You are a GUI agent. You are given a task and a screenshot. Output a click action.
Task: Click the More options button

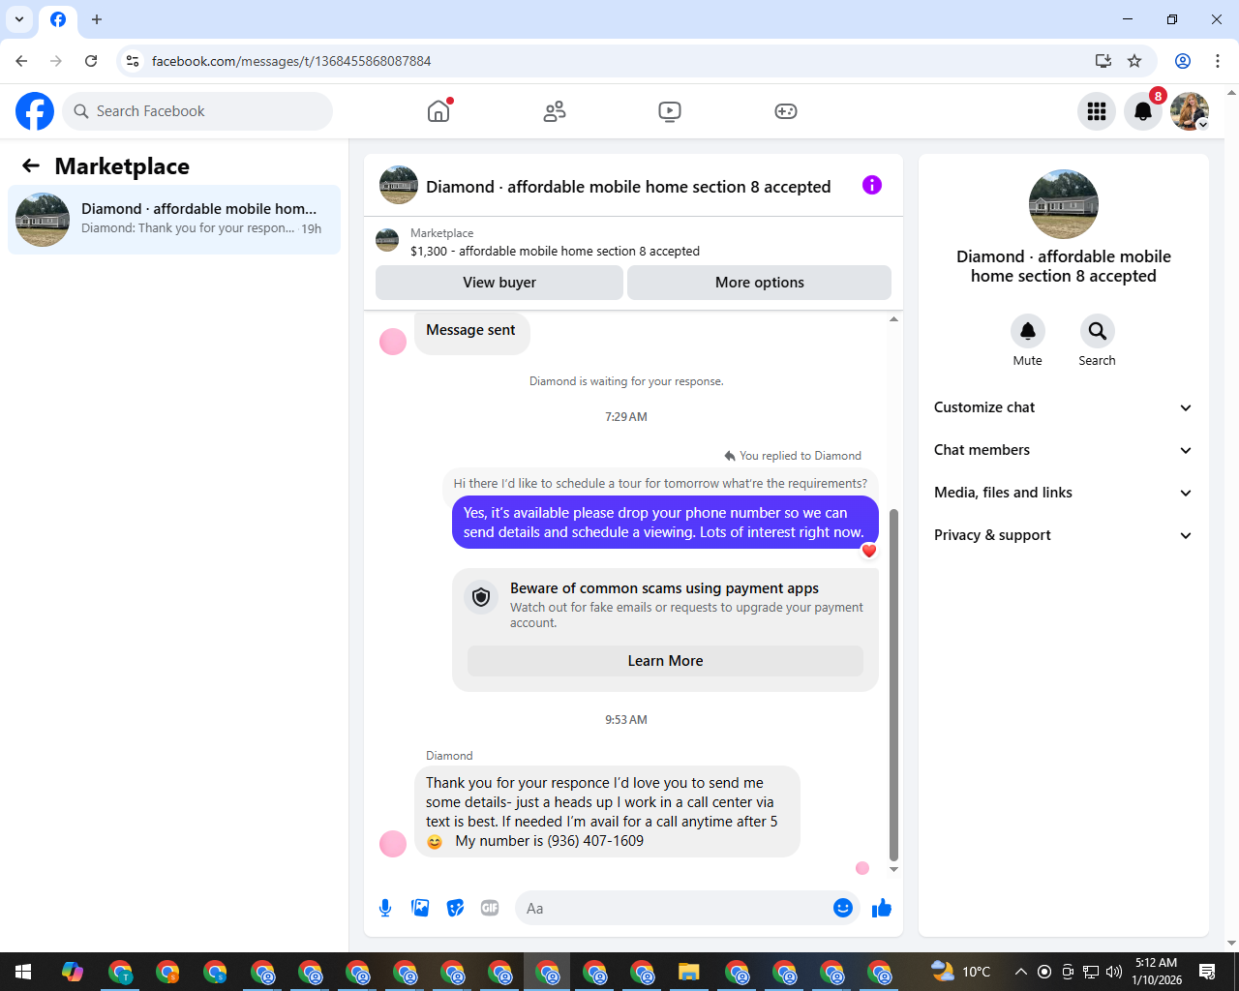click(760, 283)
